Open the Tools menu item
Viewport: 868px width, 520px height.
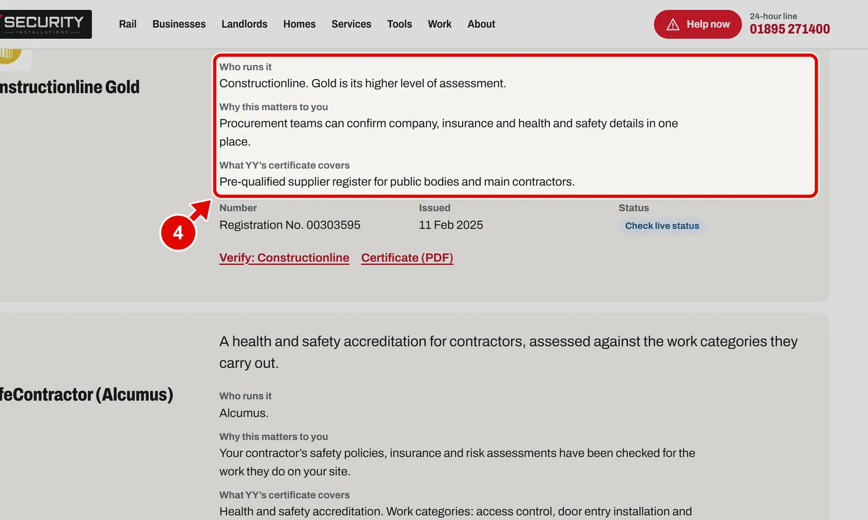[x=399, y=24]
